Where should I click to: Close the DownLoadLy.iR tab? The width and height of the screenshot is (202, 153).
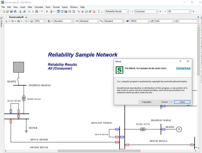(26, 17)
